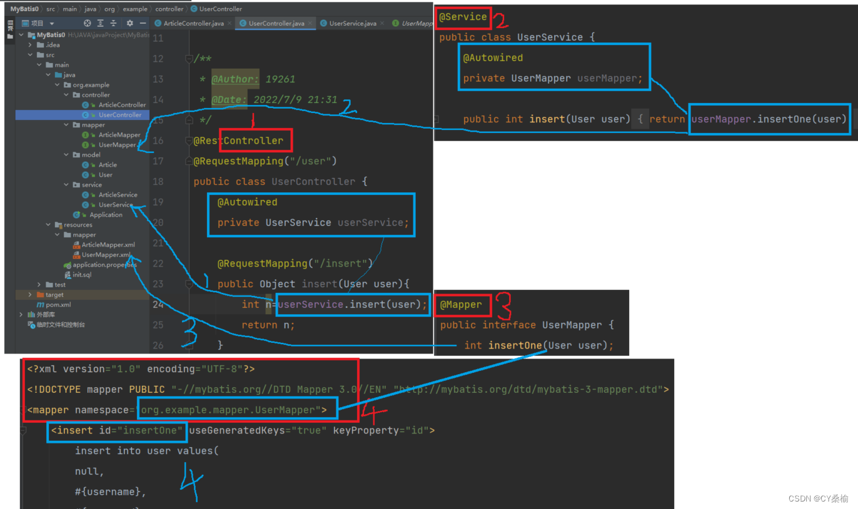Screen dimensions: 858x509
Task: Click MyBatis0 in the breadcrumb bar
Action: [24, 9]
